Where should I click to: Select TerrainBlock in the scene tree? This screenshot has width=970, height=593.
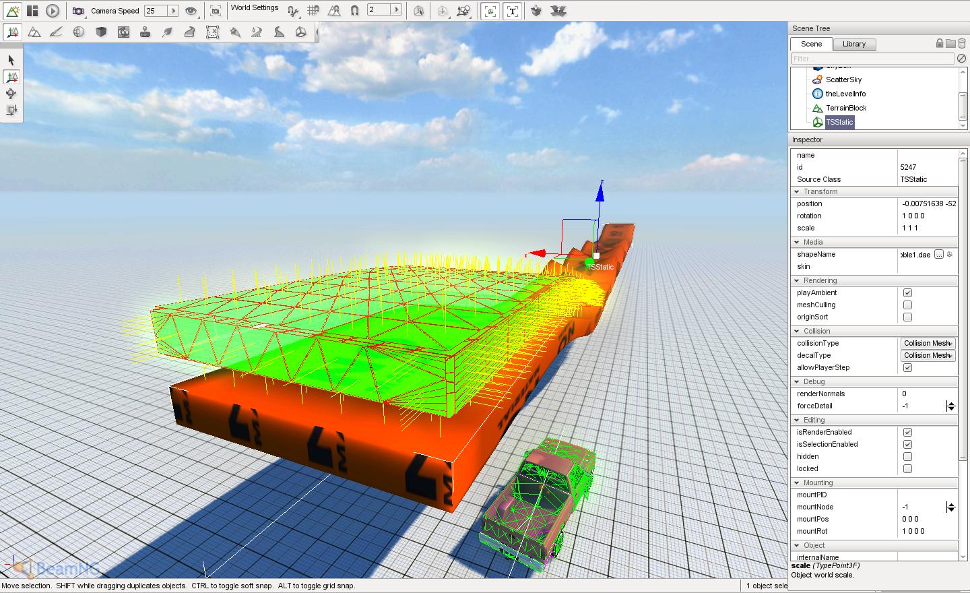846,108
